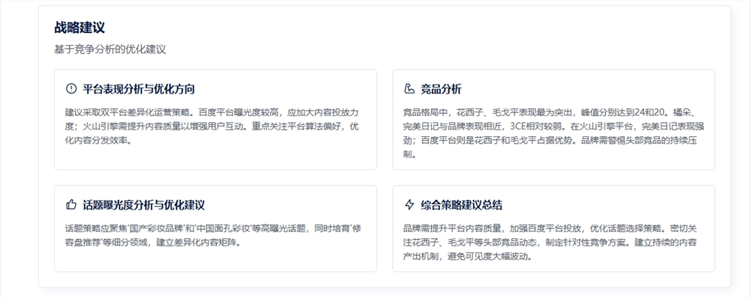Screen dimensions: 751x298
Task: Click the paragraph starting 竞品格局中，花西子
Action: [553, 133]
